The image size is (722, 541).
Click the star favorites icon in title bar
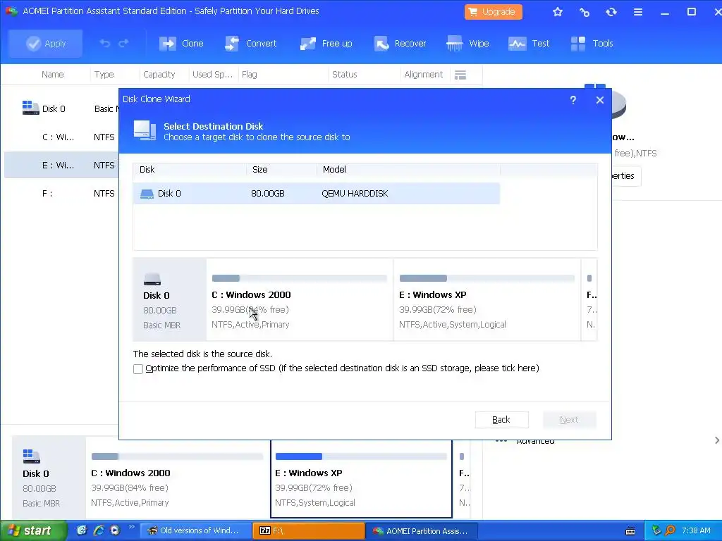point(558,12)
